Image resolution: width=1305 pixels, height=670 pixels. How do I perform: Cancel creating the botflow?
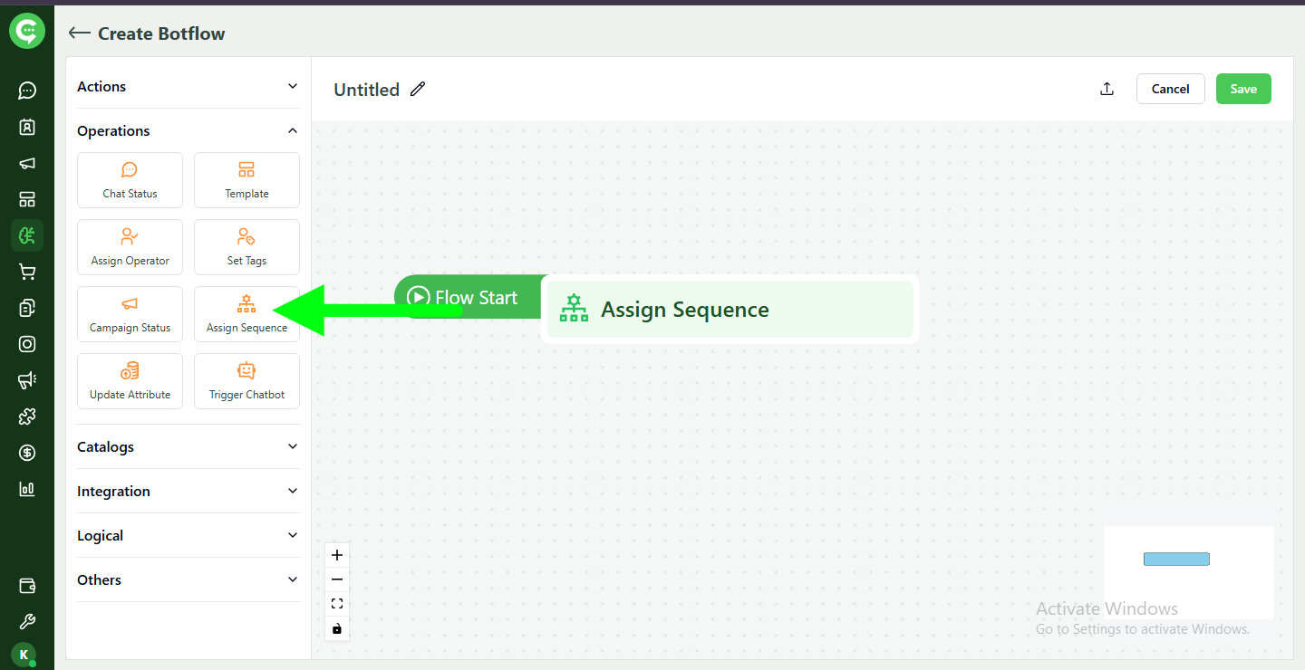pyautogui.click(x=1170, y=89)
